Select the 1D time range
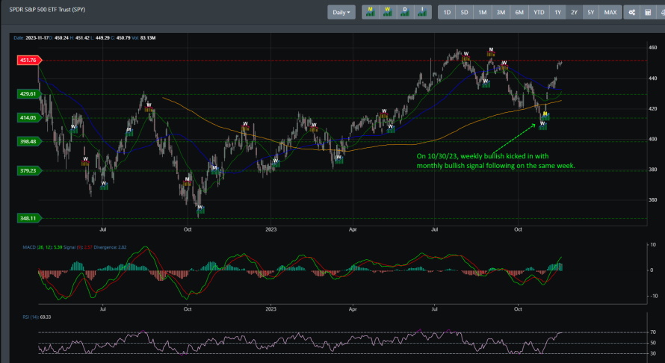 pos(447,12)
